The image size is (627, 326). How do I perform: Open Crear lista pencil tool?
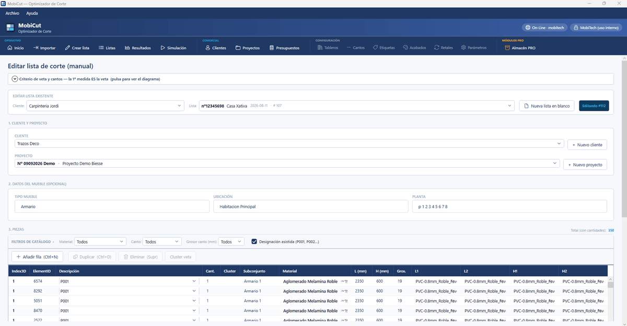tap(77, 48)
